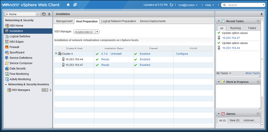Switch to Logical Network Preparation tab
Image resolution: width=268 pixels, height=132 pixels.
tap(119, 21)
